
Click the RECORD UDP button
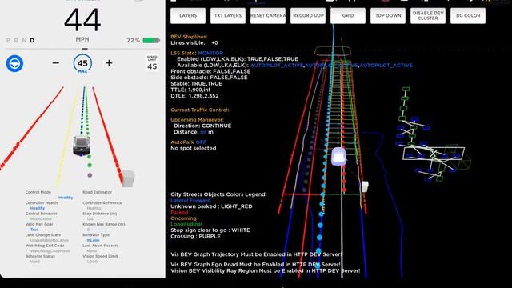(308, 15)
